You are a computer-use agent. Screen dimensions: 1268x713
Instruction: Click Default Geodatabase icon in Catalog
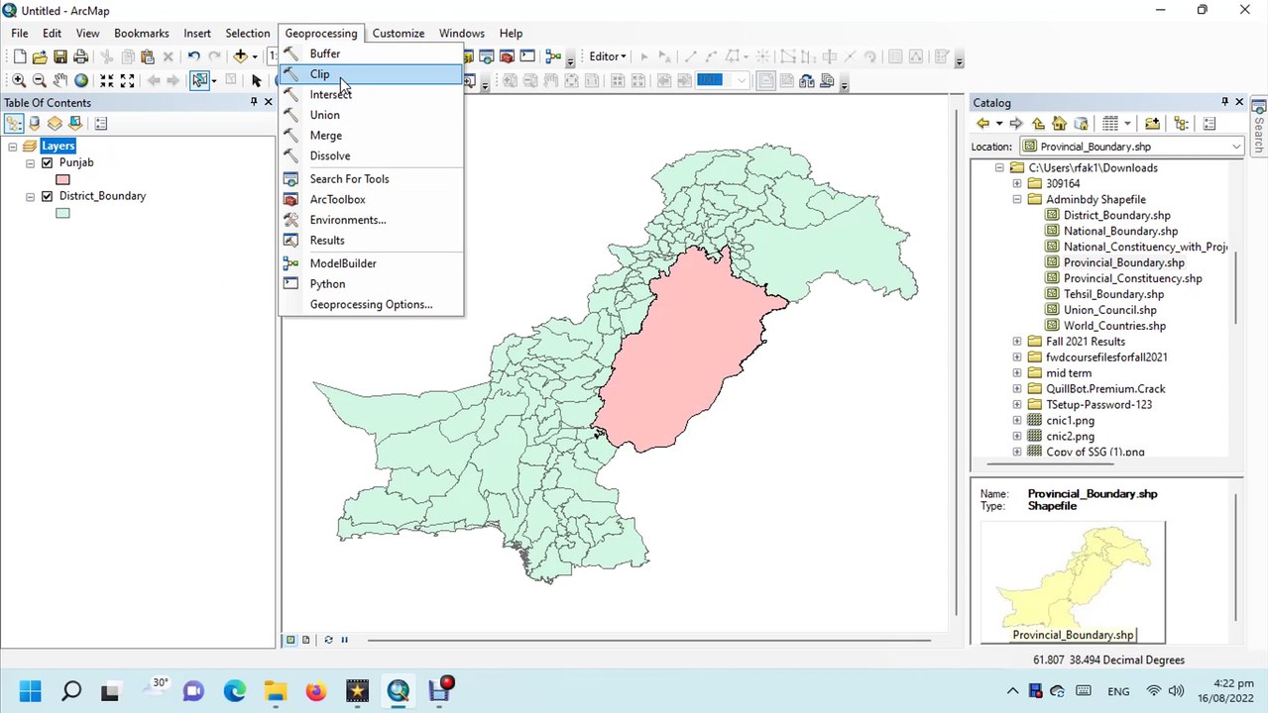[1081, 124]
